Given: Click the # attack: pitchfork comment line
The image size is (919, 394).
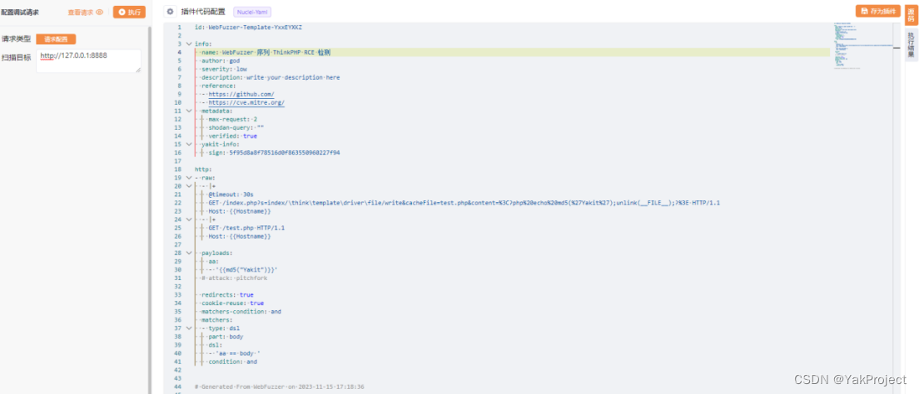Looking at the screenshot, I should [236, 278].
